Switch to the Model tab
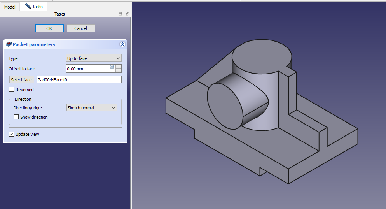Screen dimensions: 386x209 10,7
